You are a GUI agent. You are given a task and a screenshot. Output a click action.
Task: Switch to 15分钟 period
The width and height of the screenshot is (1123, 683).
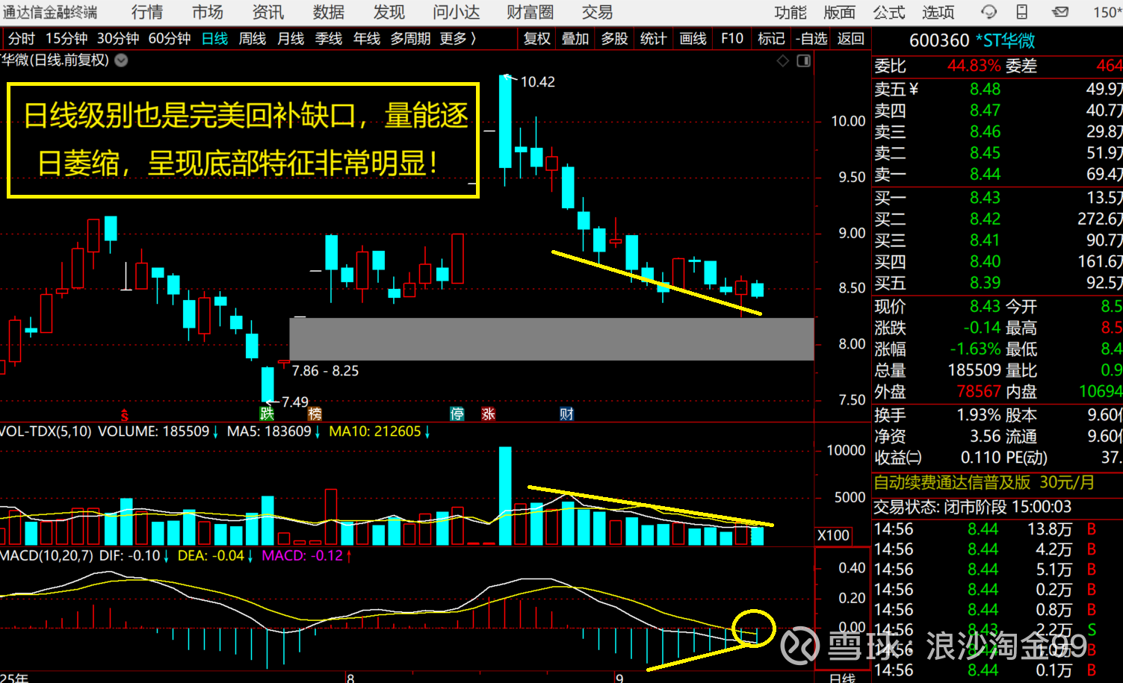click(x=66, y=38)
